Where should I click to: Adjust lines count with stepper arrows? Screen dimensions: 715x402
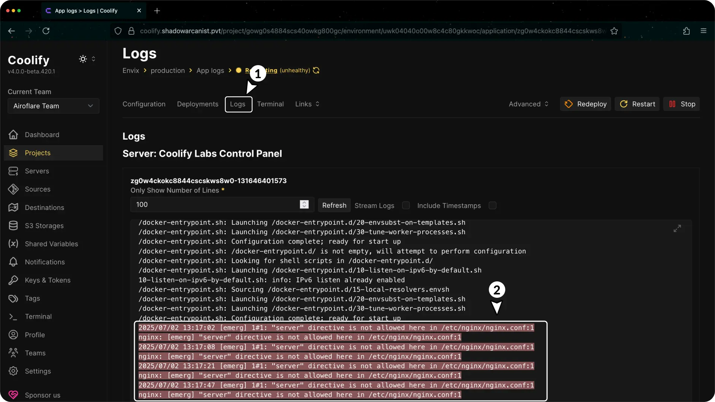pyautogui.click(x=304, y=204)
